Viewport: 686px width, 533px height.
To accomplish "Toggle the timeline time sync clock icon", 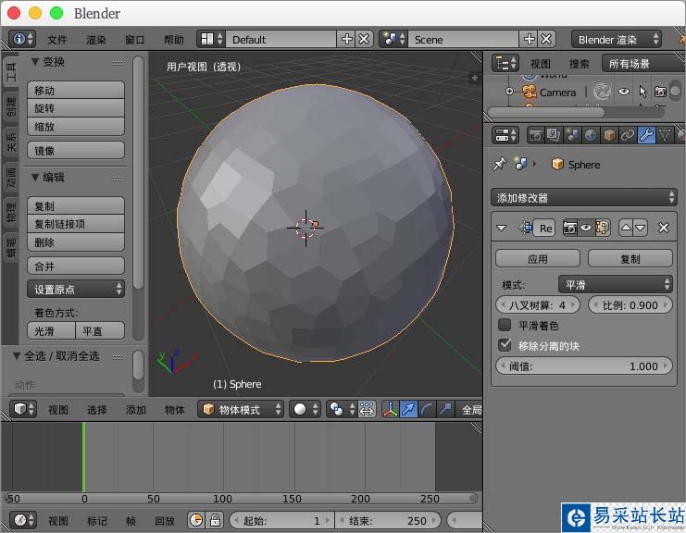I will click(x=196, y=520).
